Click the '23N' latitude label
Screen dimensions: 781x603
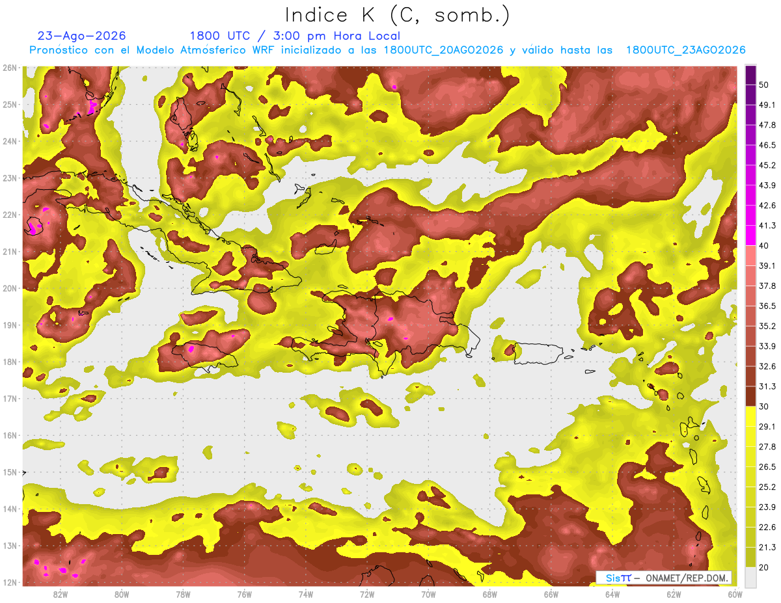pyautogui.click(x=9, y=178)
